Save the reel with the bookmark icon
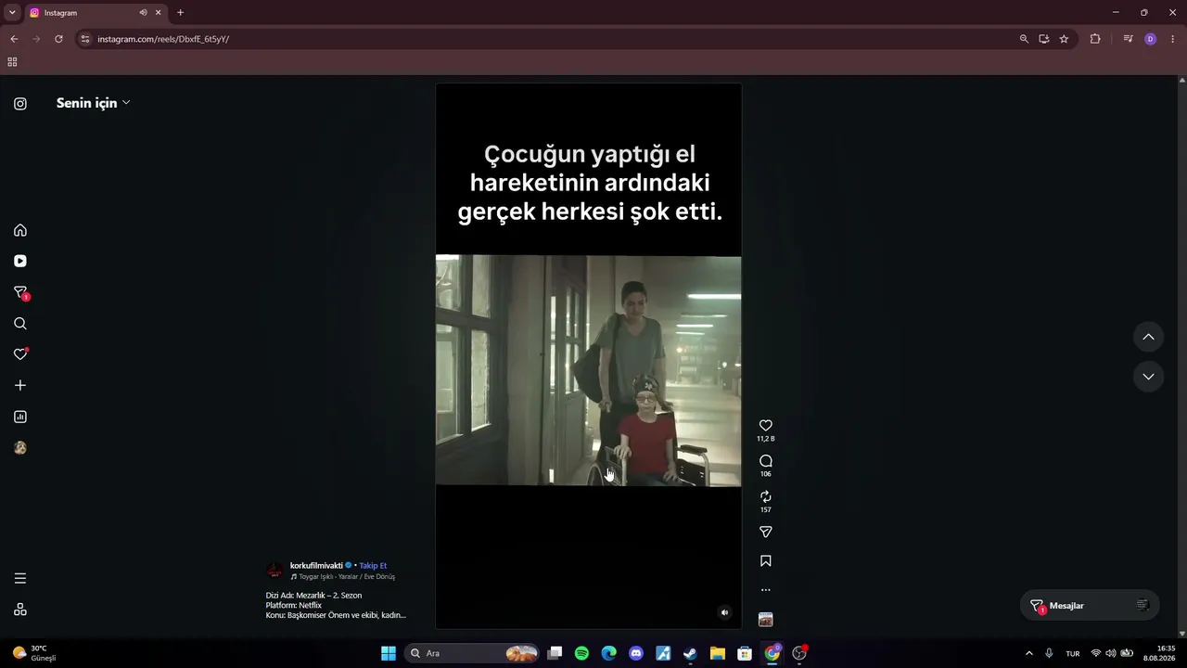The height and width of the screenshot is (668, 1187). point(766,561)
